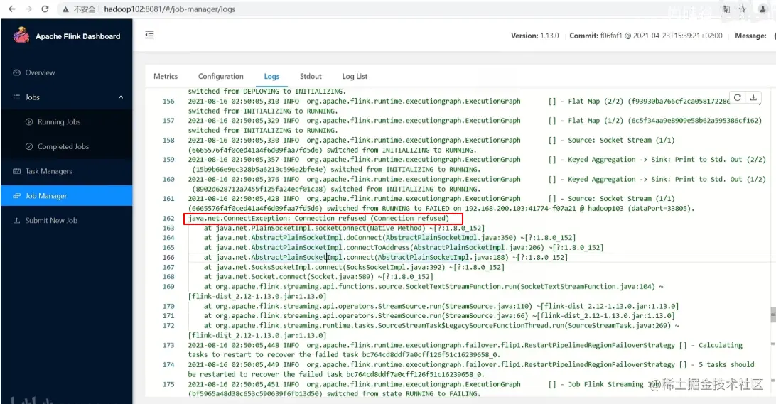776x404 pixels.
Task: Click the Job Manager build icon
Action: [x=17, y=196]
